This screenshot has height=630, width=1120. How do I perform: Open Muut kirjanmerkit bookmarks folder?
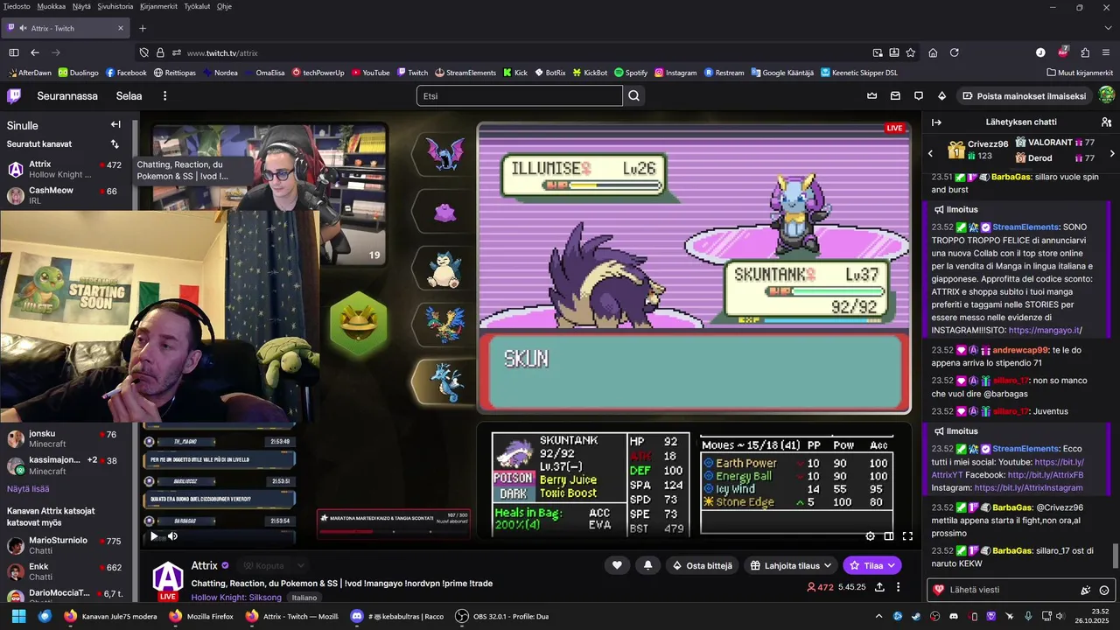[1079, 73]
